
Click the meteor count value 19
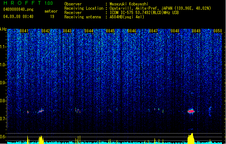(x=52, y=17)
